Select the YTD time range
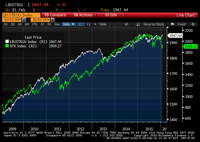This screenshot has height=142, width=200. point(35,24)
